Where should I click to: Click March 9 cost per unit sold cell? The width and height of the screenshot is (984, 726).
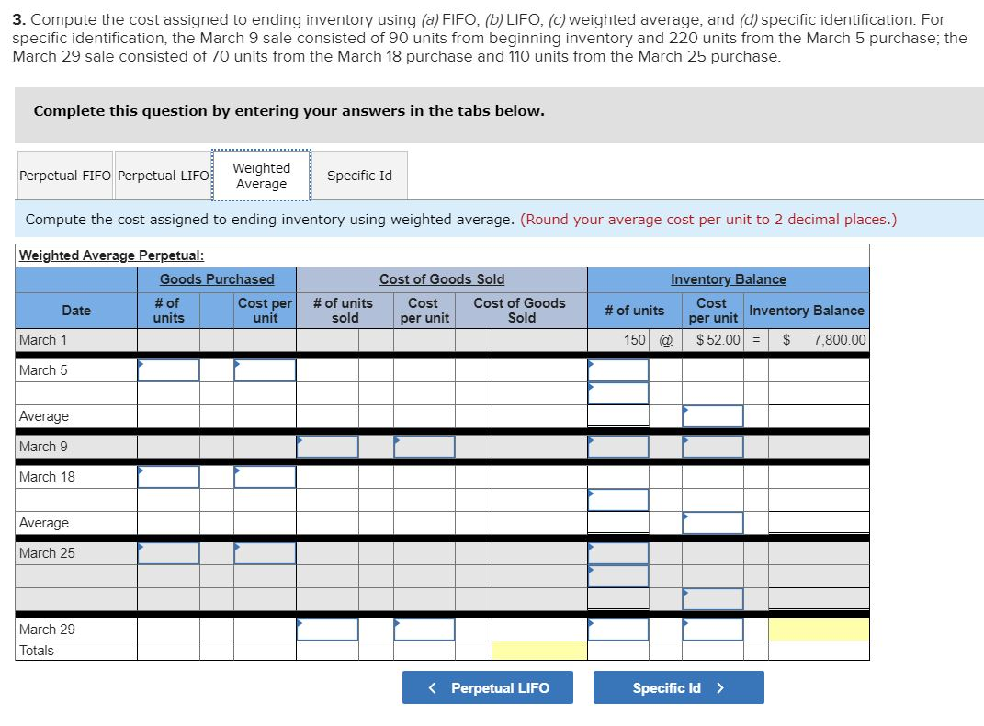click(x=424, y=446)
